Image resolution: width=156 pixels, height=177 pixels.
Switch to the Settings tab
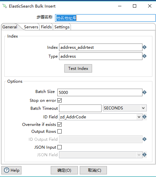point(62,27)
